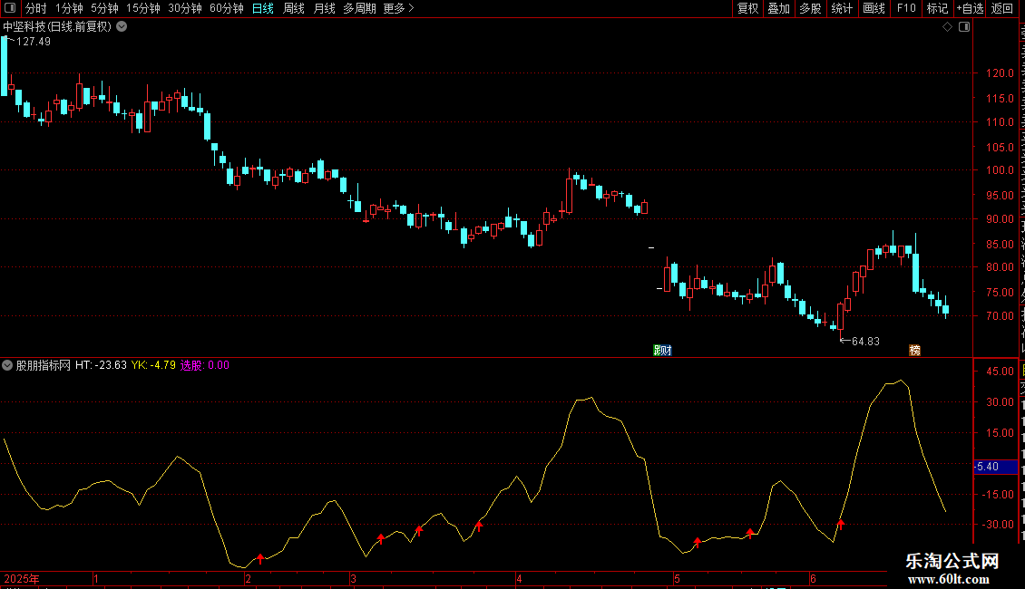Click the 叠加 overlay button

pos(778,8)
